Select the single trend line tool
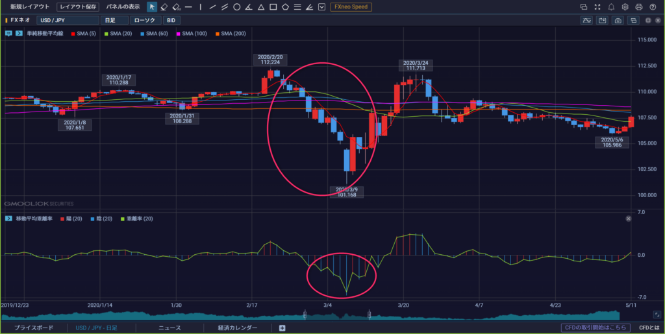The height and width of the screenshot is (334, 665). (213, 6)
